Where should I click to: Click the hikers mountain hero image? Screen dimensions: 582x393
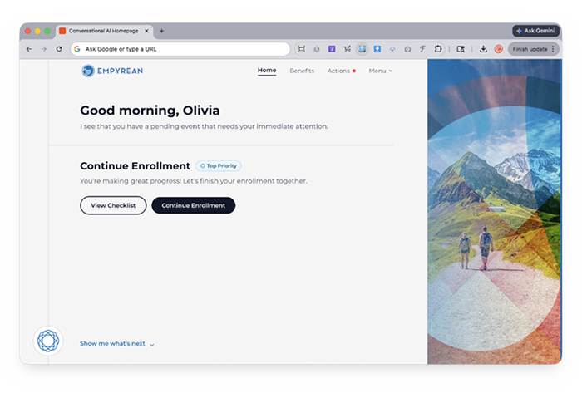495,212
